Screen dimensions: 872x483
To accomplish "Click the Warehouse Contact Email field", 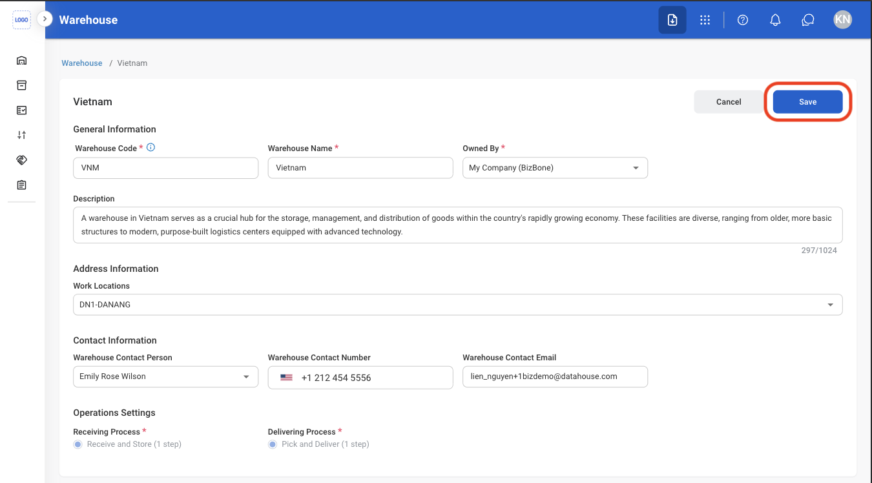I will tap(555, 376).
